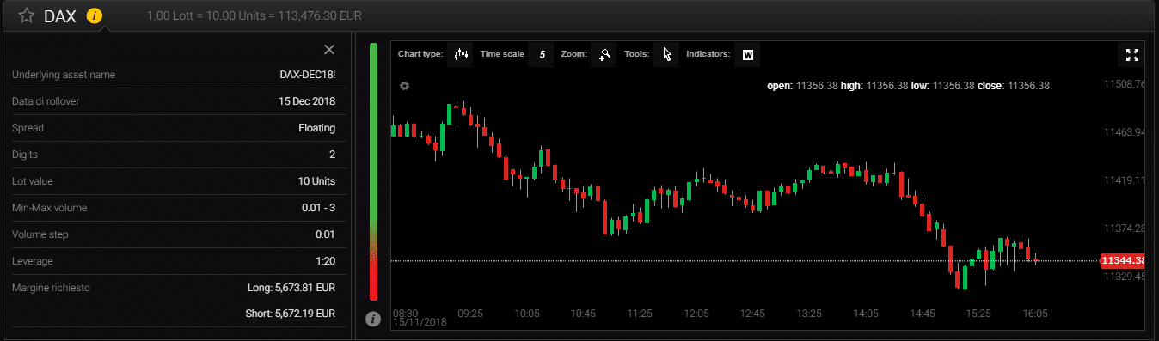
Task: Click the 14:45 time axis label
Action: [x=923, y=314]
